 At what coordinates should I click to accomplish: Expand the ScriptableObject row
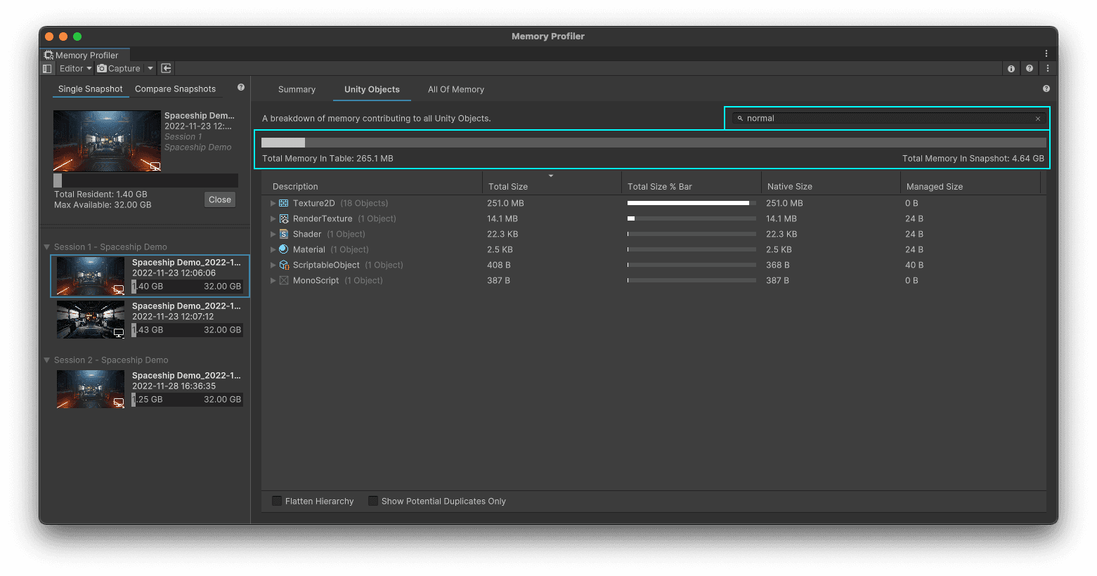(273, 265)
